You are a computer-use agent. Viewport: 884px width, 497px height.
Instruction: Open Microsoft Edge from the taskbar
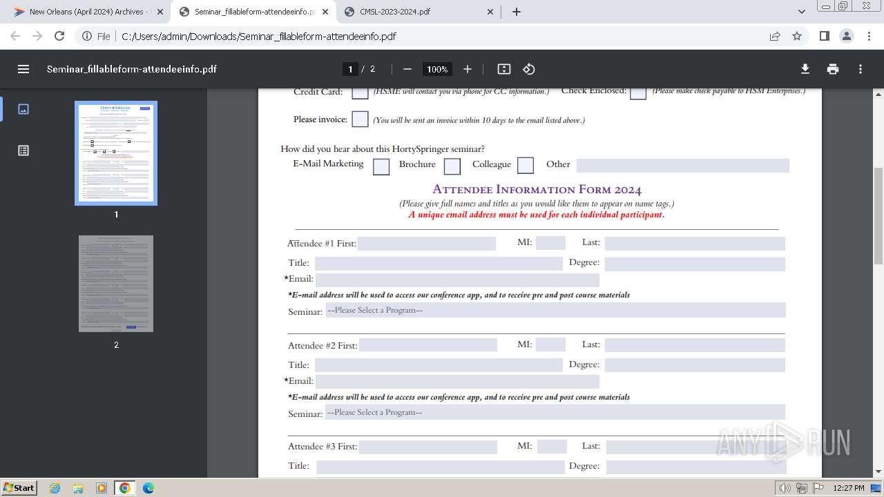point(148,488)
